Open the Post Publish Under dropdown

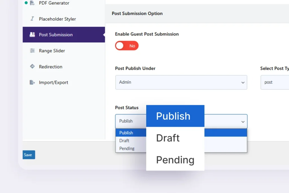point(181,82)
